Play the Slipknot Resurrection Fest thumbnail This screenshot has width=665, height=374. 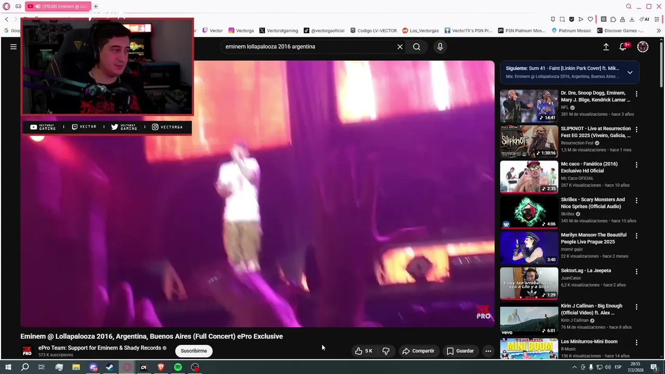point(529,141)
